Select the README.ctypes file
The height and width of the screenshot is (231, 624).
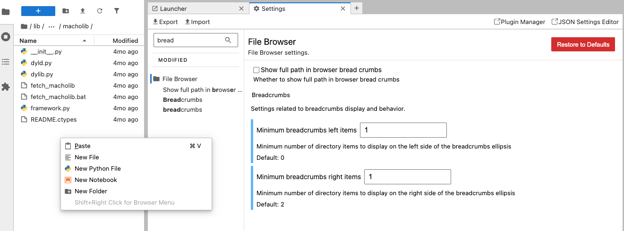pos(78,120)
